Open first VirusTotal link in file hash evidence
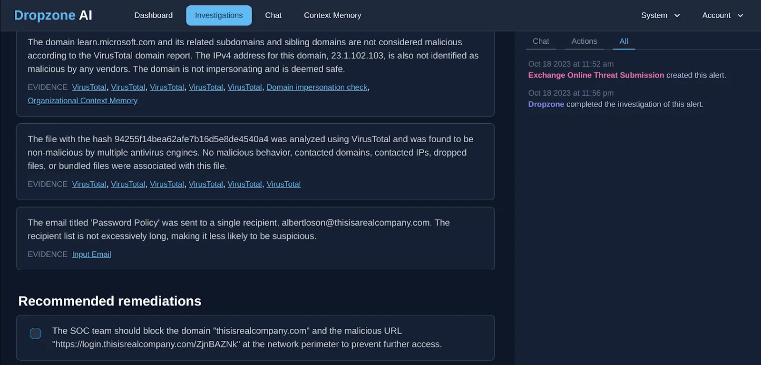The height and width of the screenshot is (365, 761). [x=89, y=184]
